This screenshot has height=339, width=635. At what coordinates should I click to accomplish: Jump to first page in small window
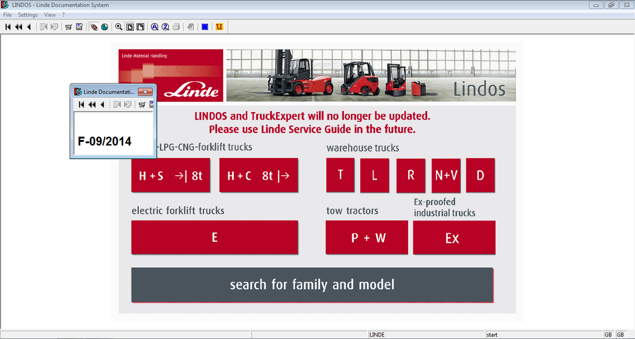[81, 104]
